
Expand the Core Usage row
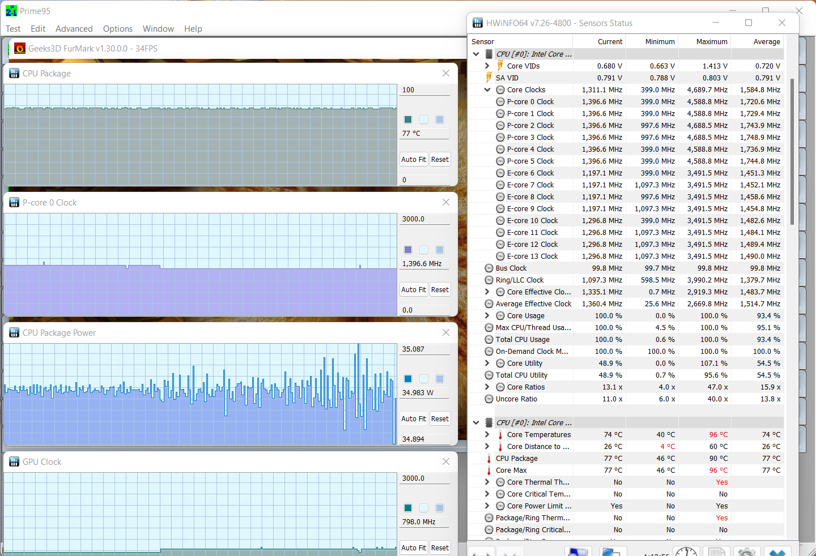487,316
